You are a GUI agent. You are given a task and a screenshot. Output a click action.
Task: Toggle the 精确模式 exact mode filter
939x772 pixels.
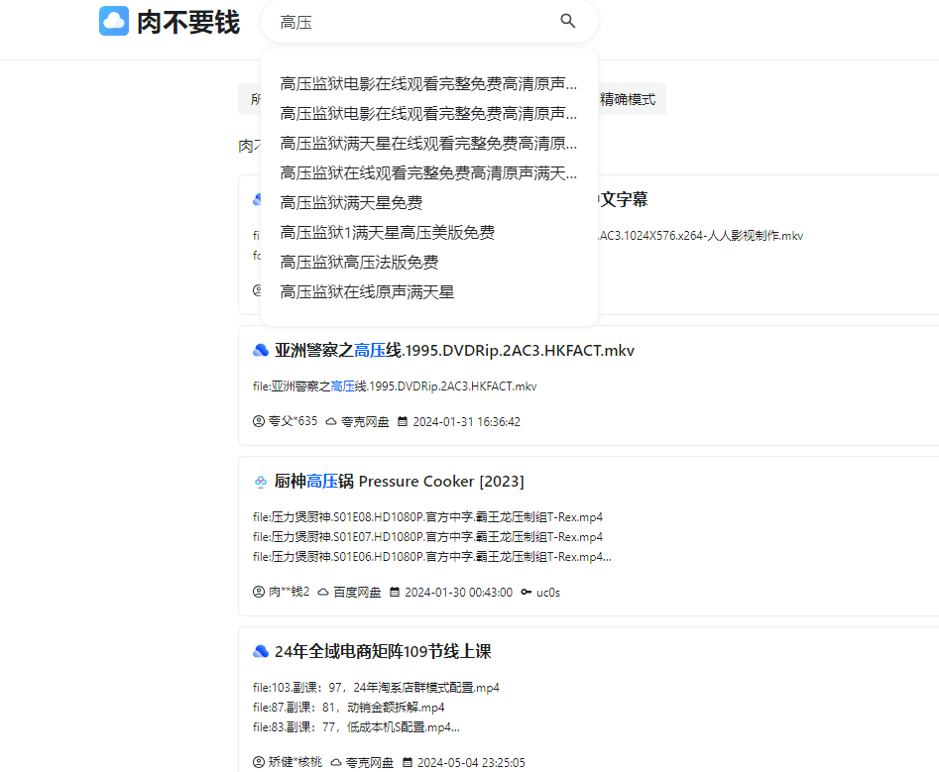click(x=628, y=99)
